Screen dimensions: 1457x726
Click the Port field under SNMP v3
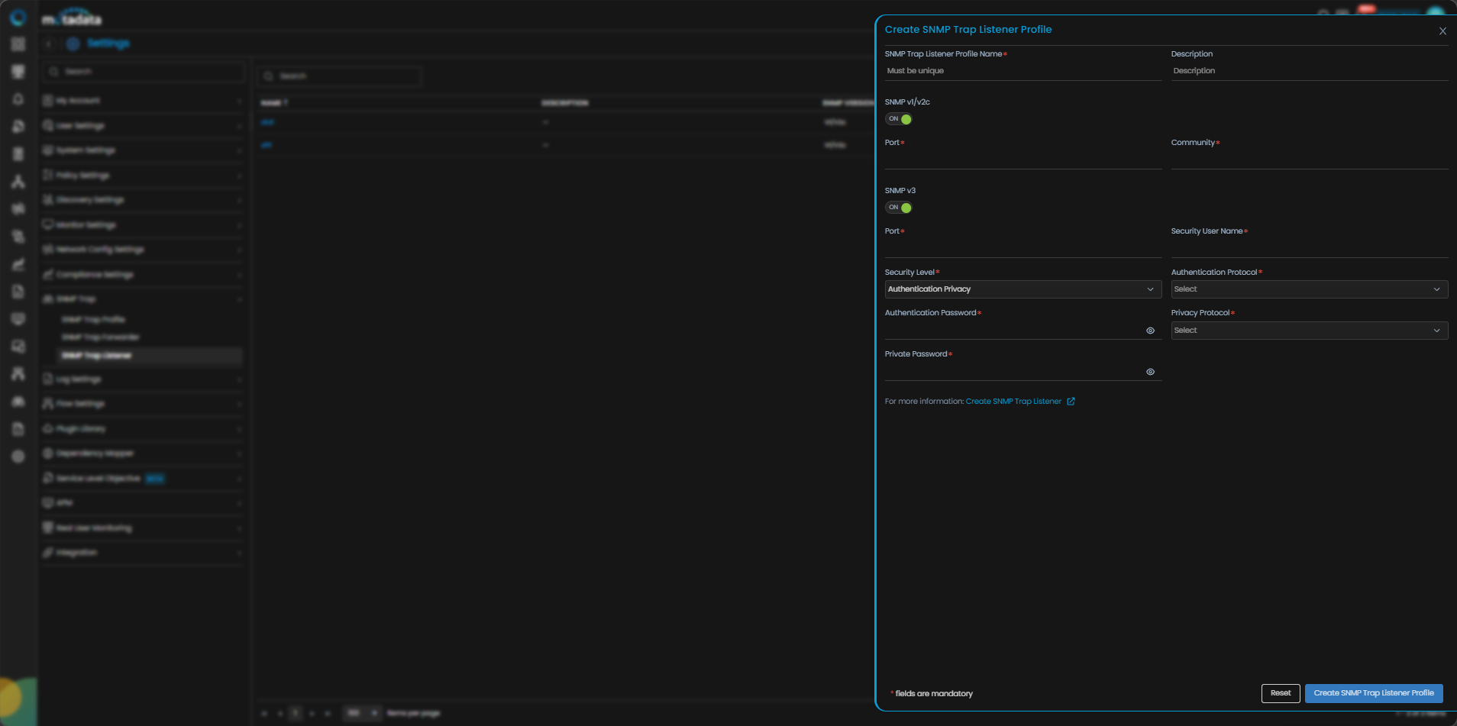coord(1022,248)
